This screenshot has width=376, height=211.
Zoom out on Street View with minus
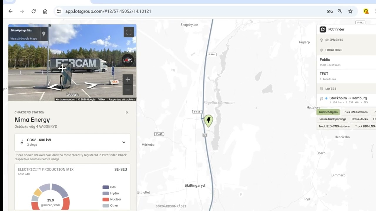pos(127,90)
